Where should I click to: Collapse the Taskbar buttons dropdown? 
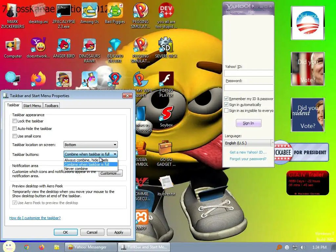coord(91,154)
